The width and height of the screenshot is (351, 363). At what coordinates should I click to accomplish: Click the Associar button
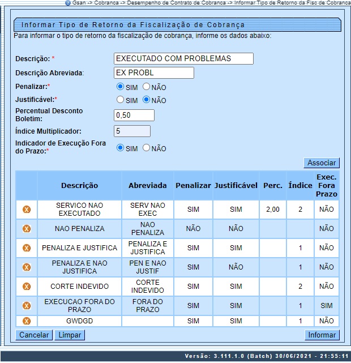click(322, 163)
